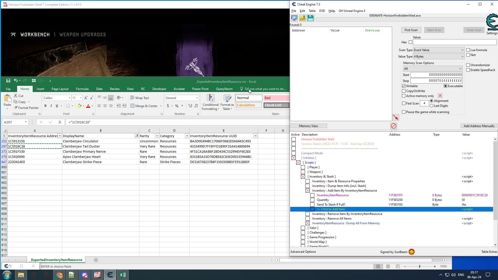This screenshot has height=280, width=498.
Task: Check Pause the game while scanning
Action: (404, 112)
